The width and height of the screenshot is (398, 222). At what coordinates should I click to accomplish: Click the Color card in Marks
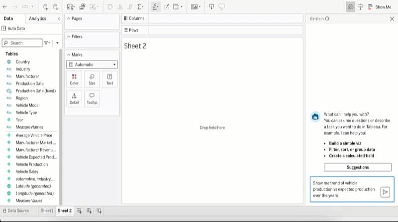pos(74,79)
